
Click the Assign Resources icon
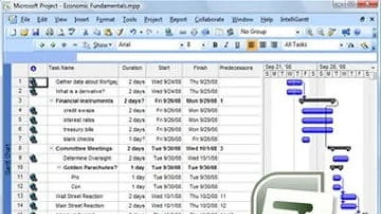pos(230,32)
